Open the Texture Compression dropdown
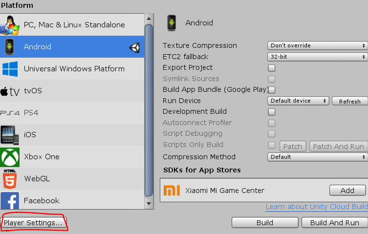 [318, 45]
